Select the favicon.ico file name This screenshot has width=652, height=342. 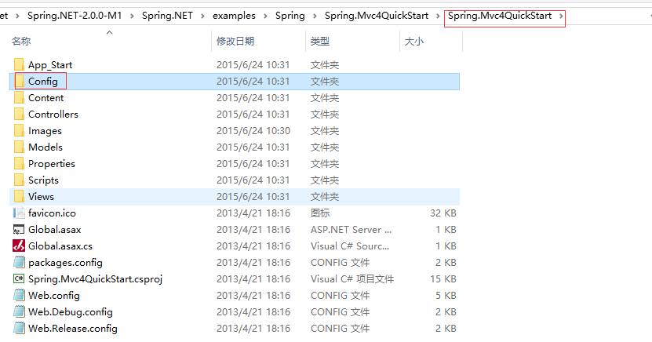[52, 213]
